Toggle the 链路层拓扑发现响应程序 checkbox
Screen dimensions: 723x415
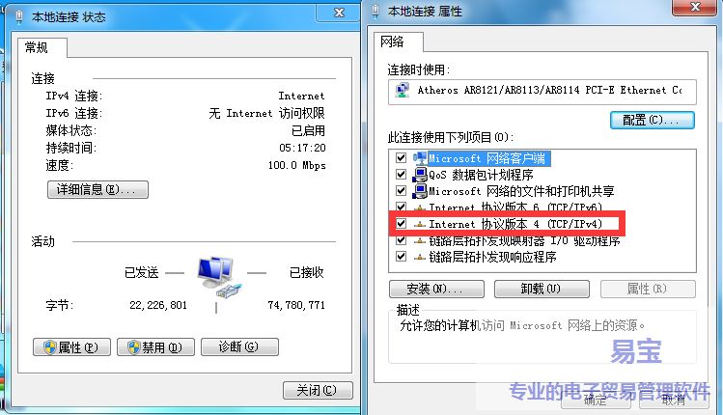402,257
